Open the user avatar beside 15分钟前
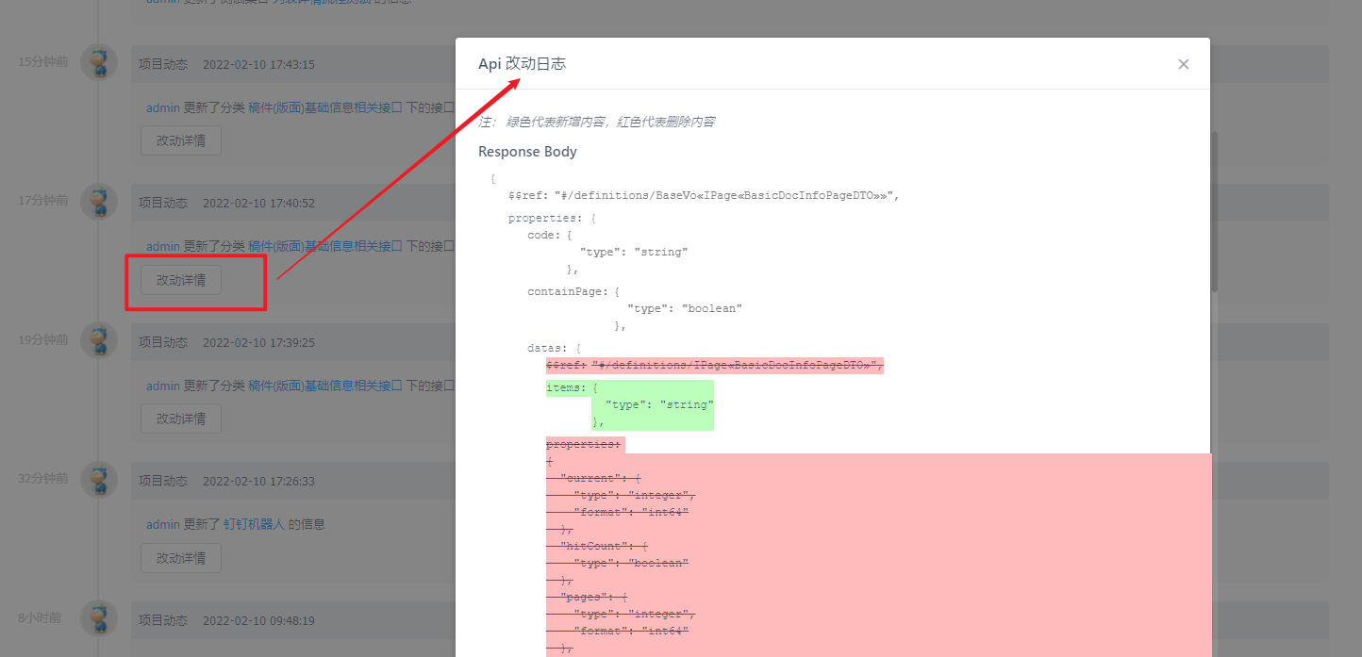Viewport: 1362px width, 657px height. (x=99, y=62)
